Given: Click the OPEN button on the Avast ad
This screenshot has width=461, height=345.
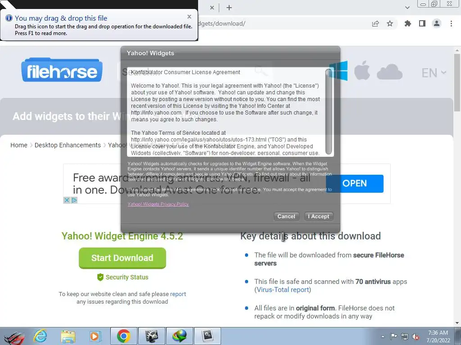Looking at the screenshot, I should tap(355, 183).
